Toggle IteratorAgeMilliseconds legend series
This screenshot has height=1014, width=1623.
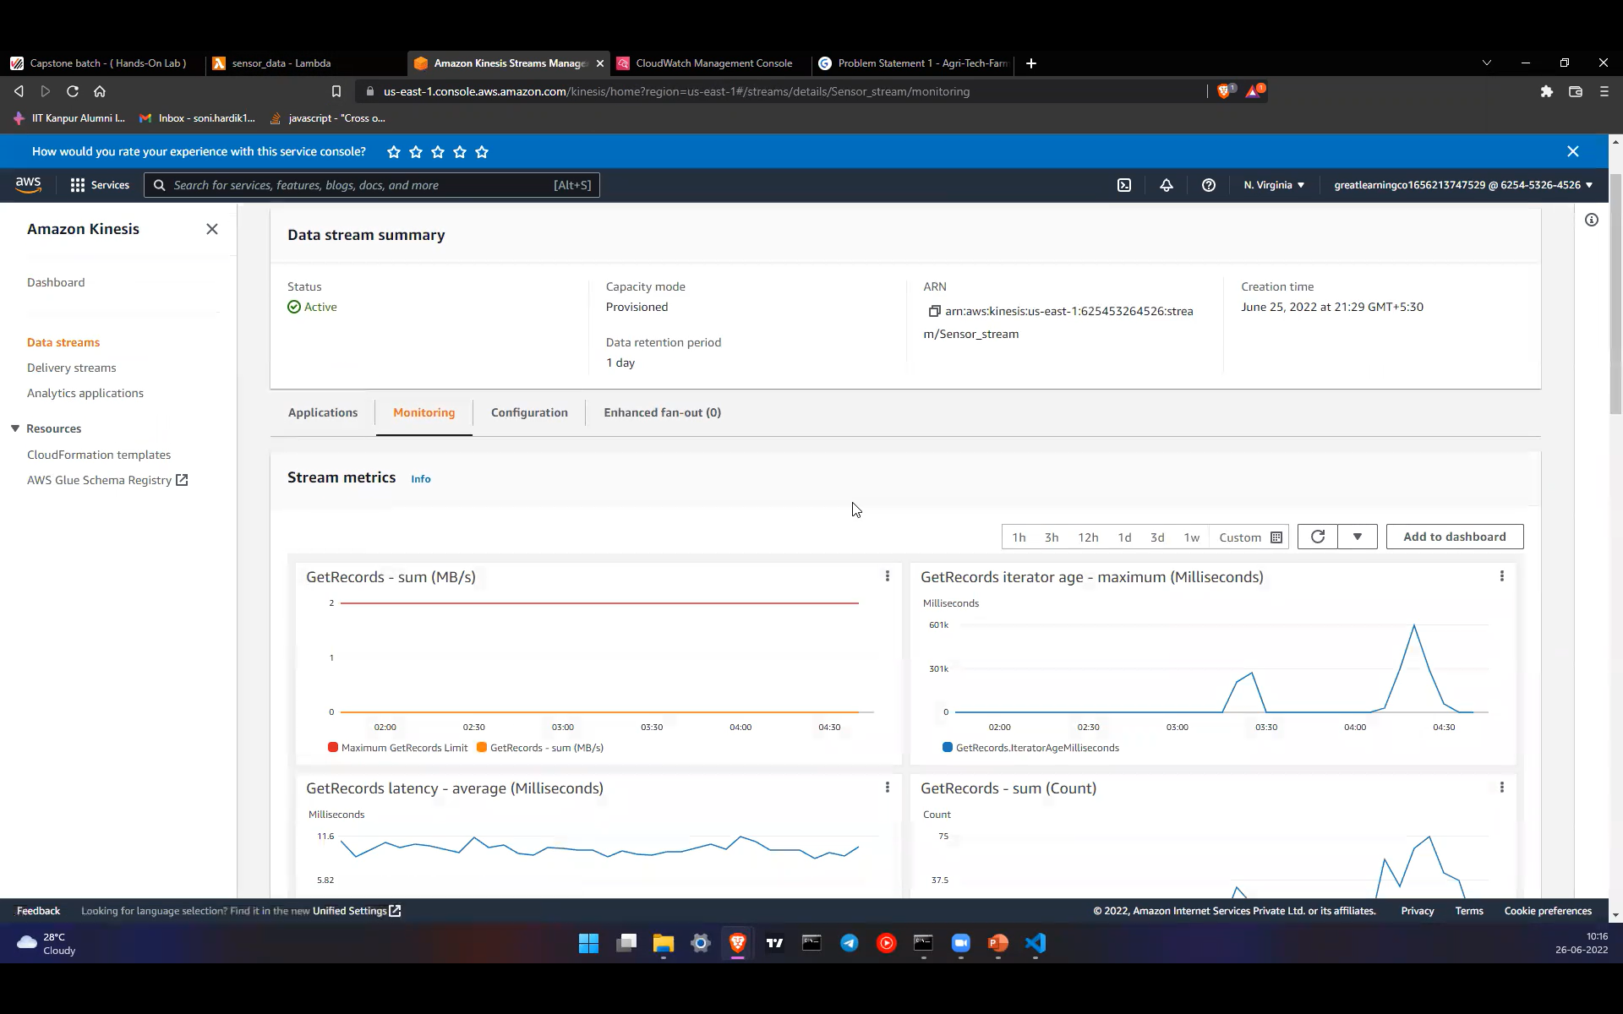tap(1031, 748)
